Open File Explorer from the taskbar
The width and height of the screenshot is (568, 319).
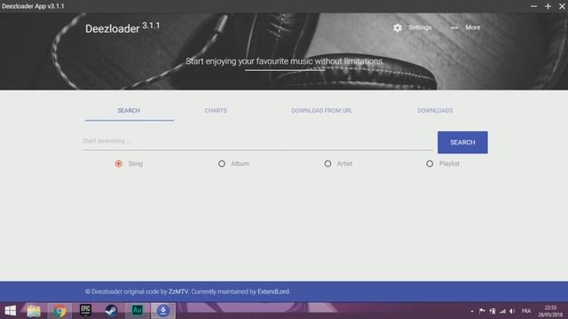click(x=34, y=311)
